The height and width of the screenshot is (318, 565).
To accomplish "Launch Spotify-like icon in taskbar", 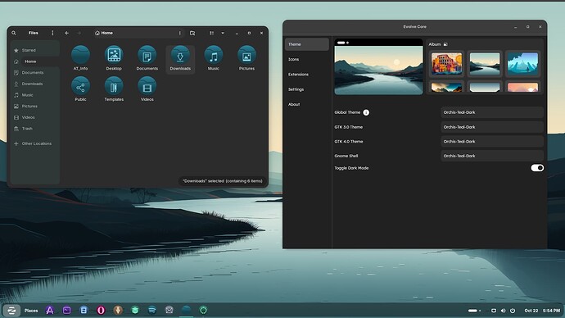I will coord(152,310).
